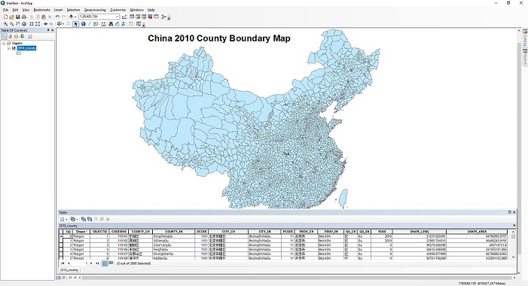Move to the last record button
Screen dimensions: 528x286
click(x=97, y=263)
